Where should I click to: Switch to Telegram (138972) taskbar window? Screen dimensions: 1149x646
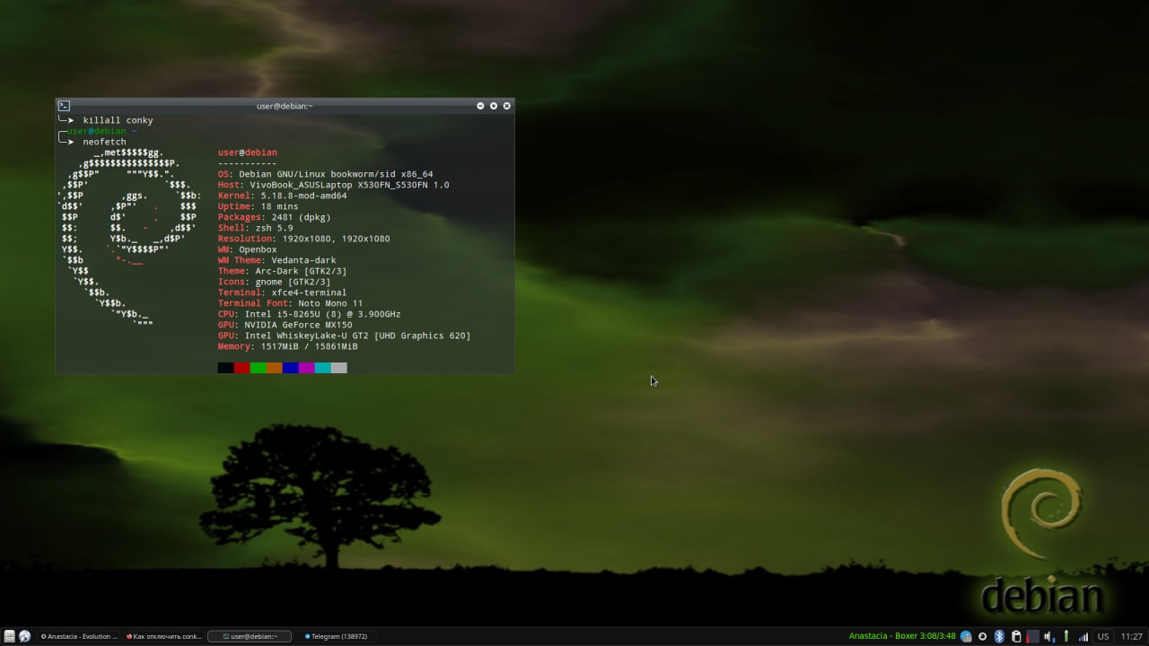click(337, 636)
